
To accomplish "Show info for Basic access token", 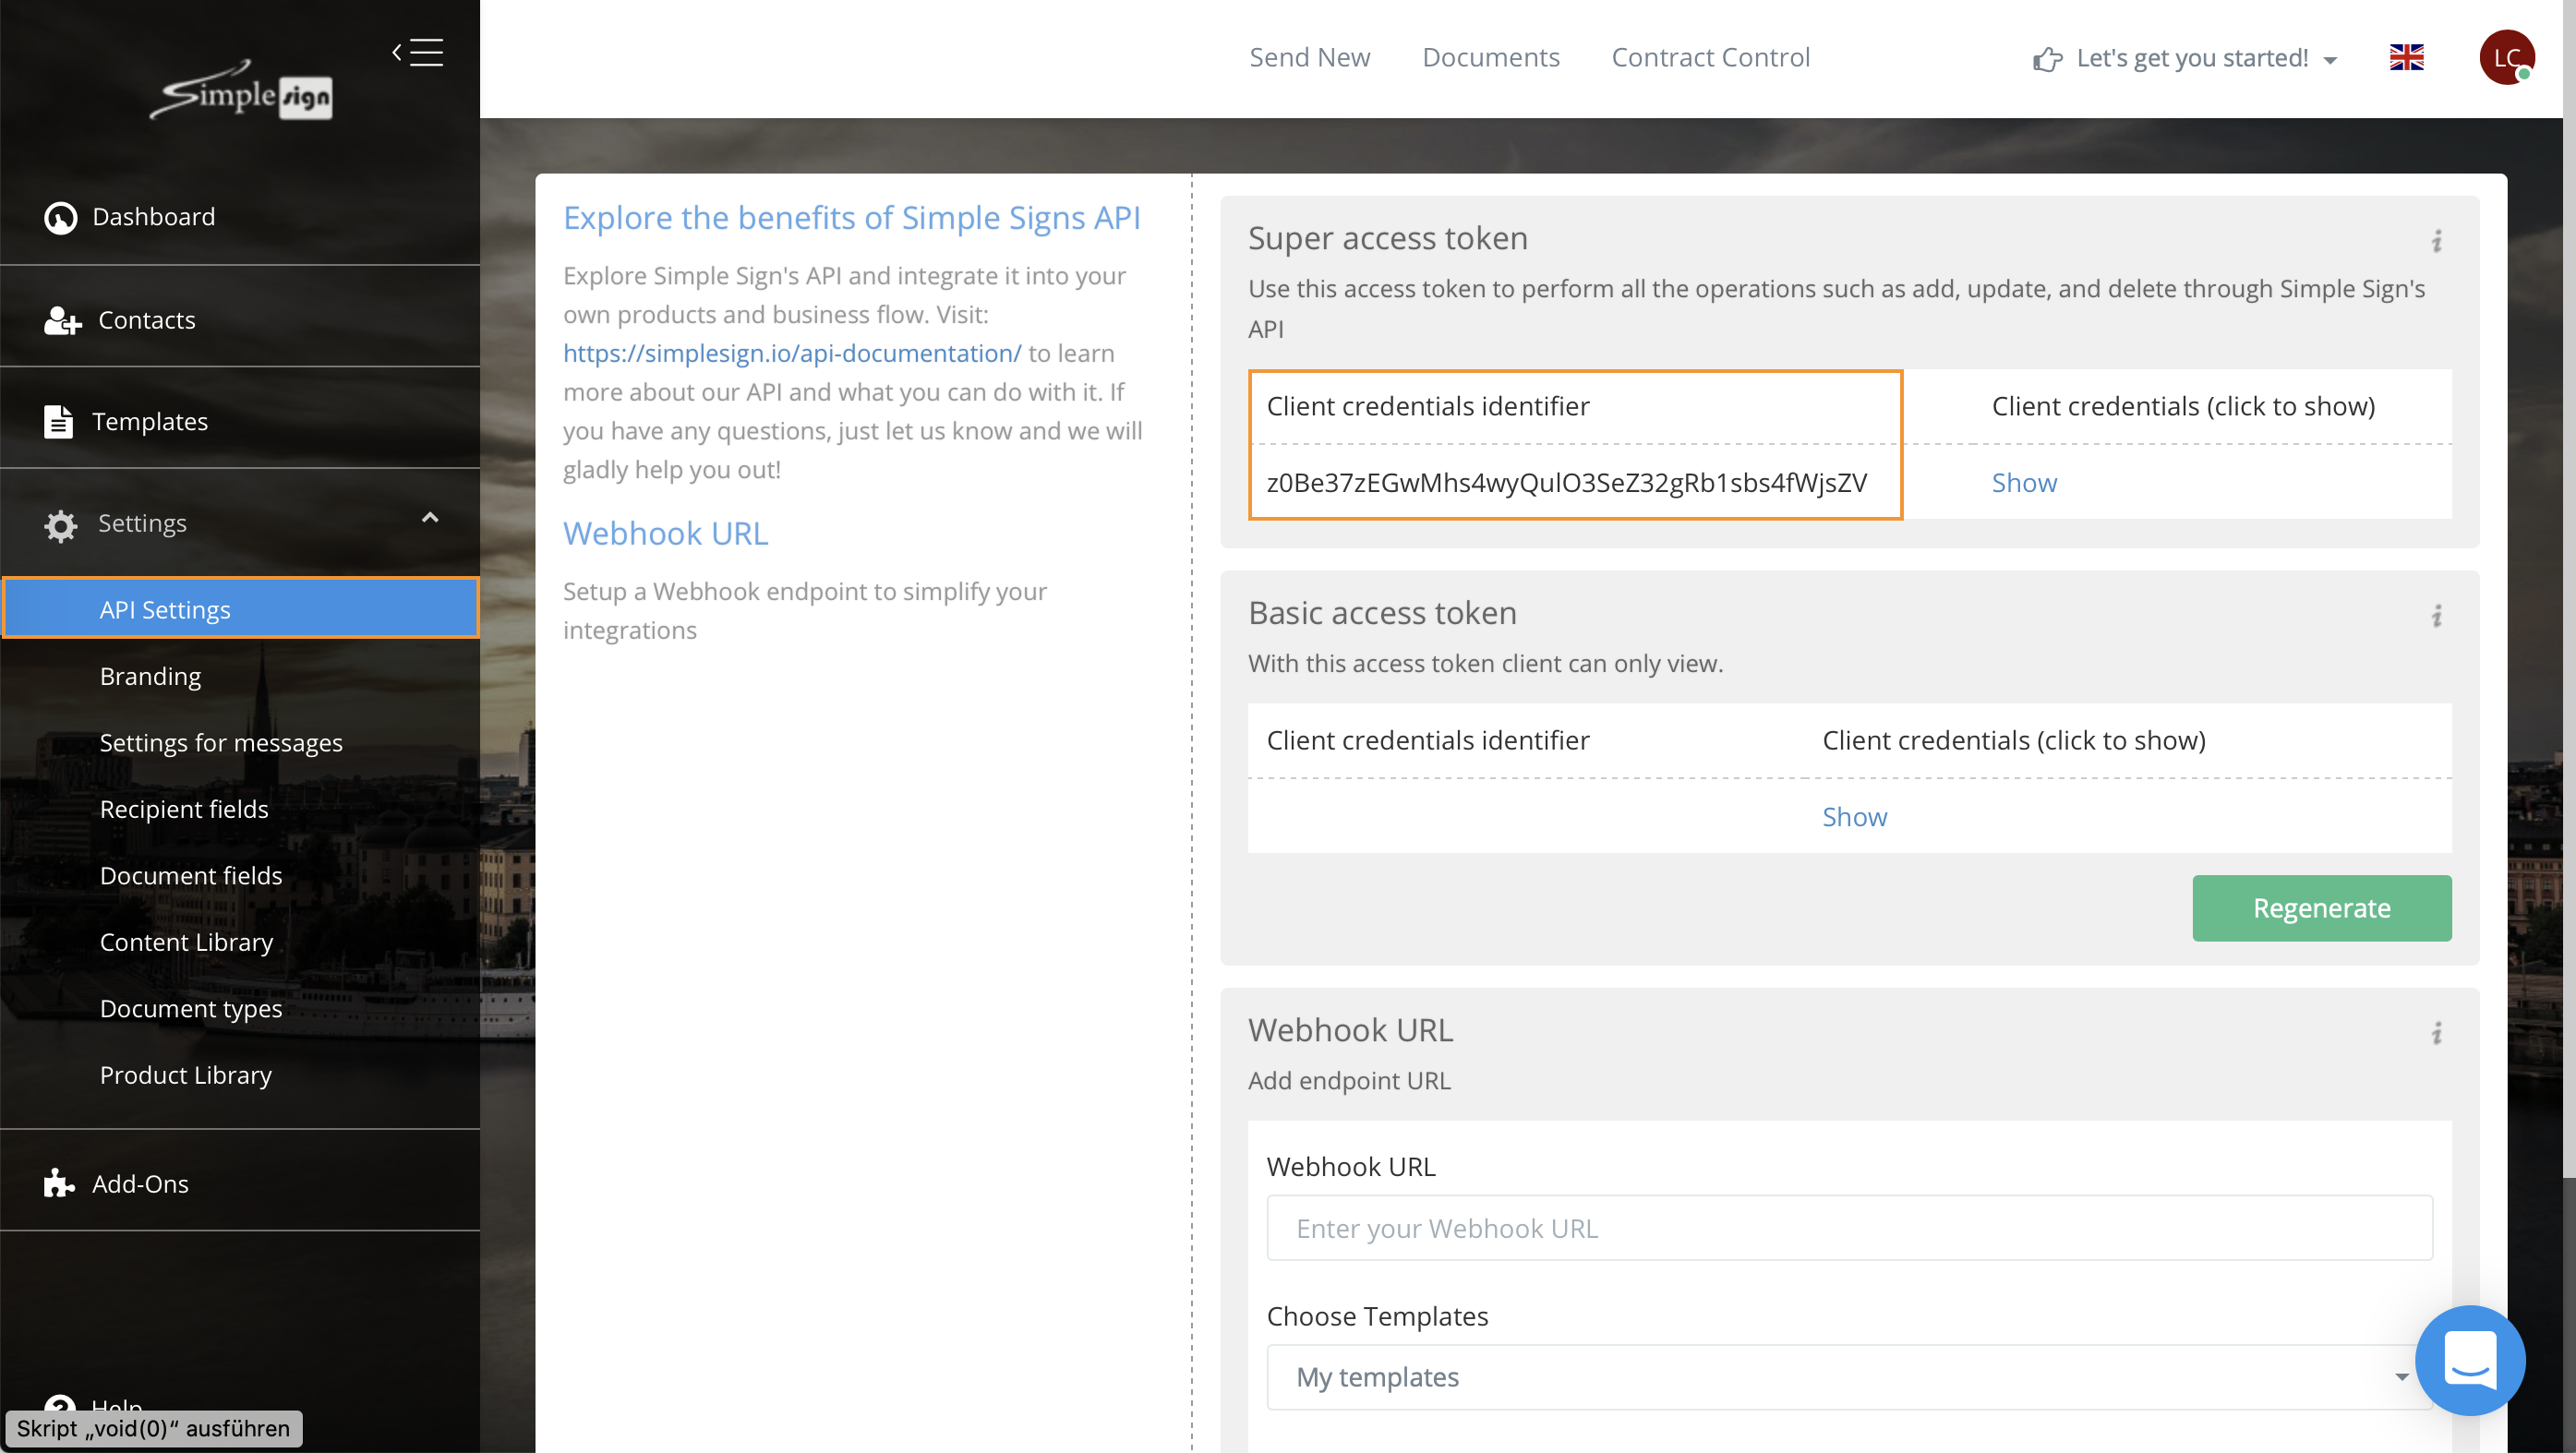I will tap(2437, 616).
